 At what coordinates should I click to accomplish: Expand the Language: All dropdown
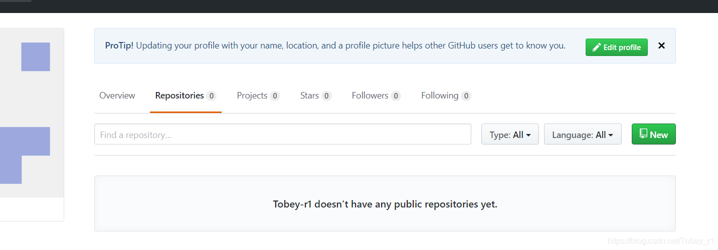point(583,134)
